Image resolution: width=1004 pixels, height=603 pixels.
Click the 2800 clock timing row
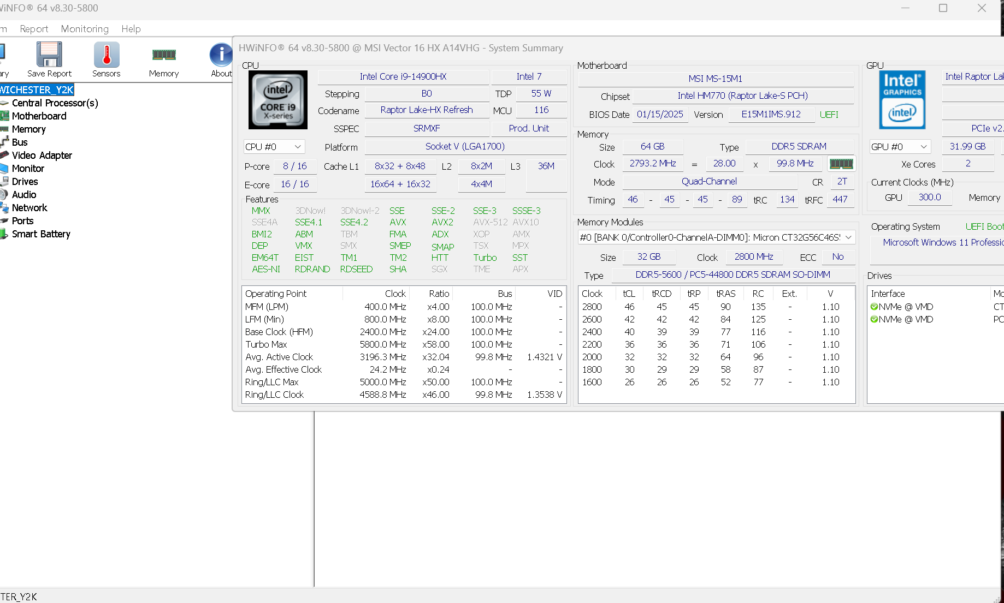716,307
